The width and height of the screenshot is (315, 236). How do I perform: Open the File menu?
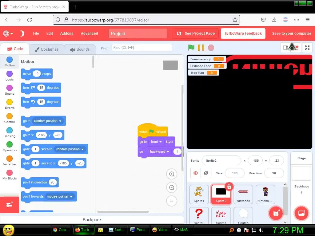pyautogui.click(x=36, y=33)
